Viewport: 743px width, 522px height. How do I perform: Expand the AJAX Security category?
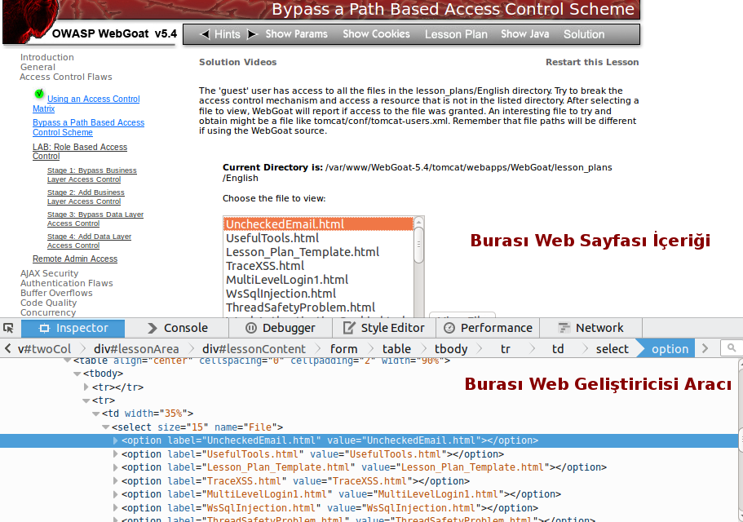click(49, 273)
